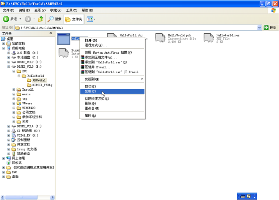Screen dimensions: 279x200
Task: Toggle the Folders (文件夹) pane button
Action: click(x=73, y=19)
